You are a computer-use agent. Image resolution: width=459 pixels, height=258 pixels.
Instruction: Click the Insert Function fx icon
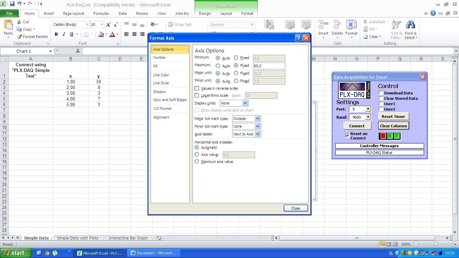click(78, 51)
